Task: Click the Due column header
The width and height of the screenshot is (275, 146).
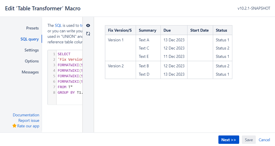Action: 167,30
